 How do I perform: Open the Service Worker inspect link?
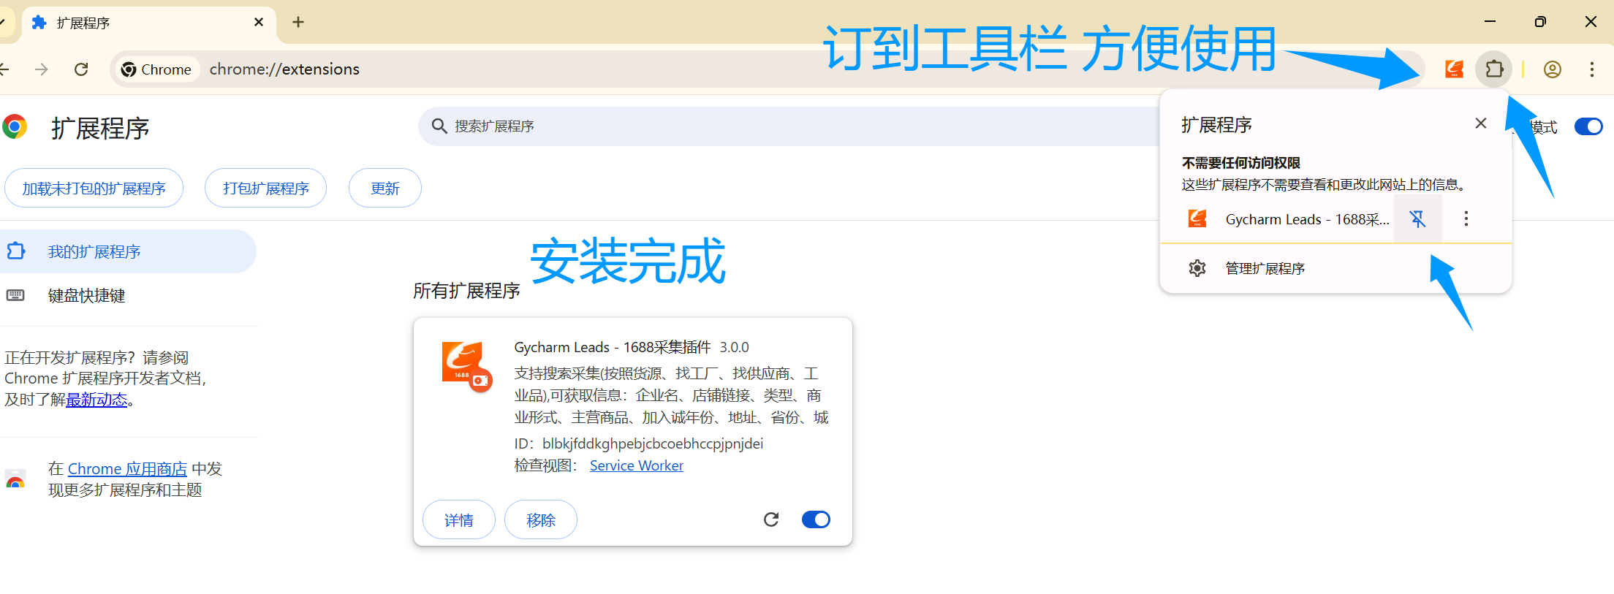(636, 465)
